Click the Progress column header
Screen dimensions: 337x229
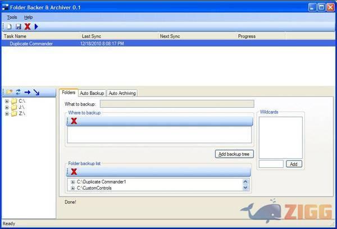point(261,36)
